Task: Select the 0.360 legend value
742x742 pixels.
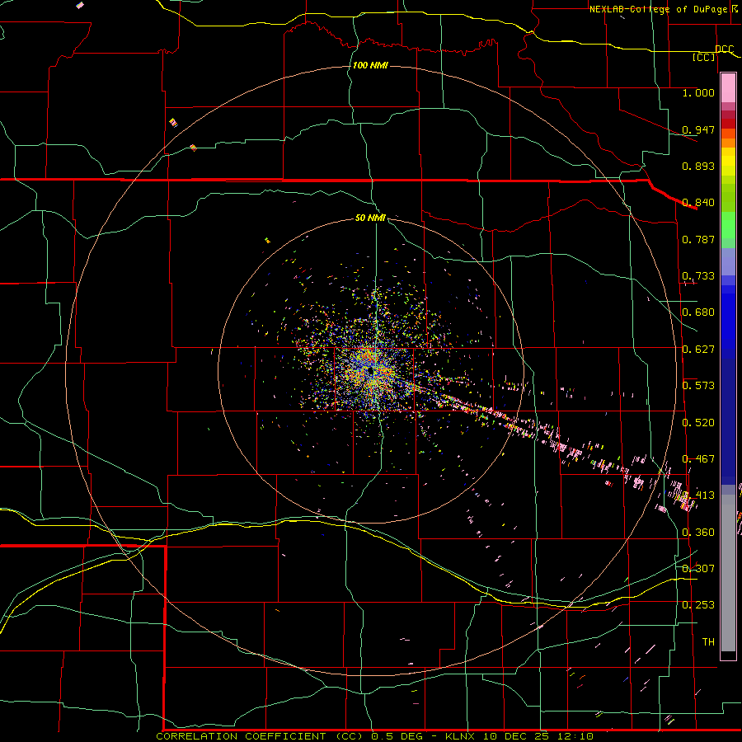Action: click(x=698, y=533)
